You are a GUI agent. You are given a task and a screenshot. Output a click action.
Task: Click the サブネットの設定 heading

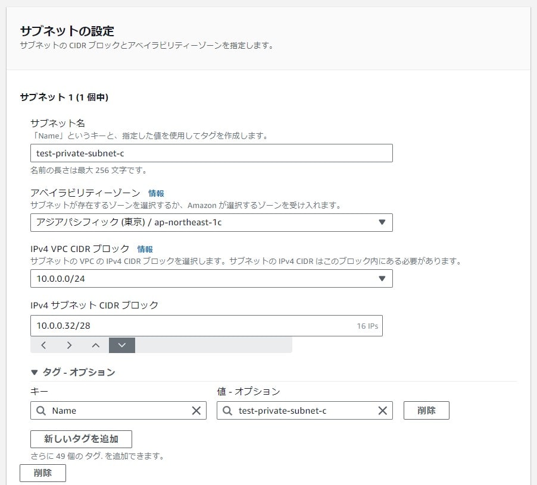point(67,31)
